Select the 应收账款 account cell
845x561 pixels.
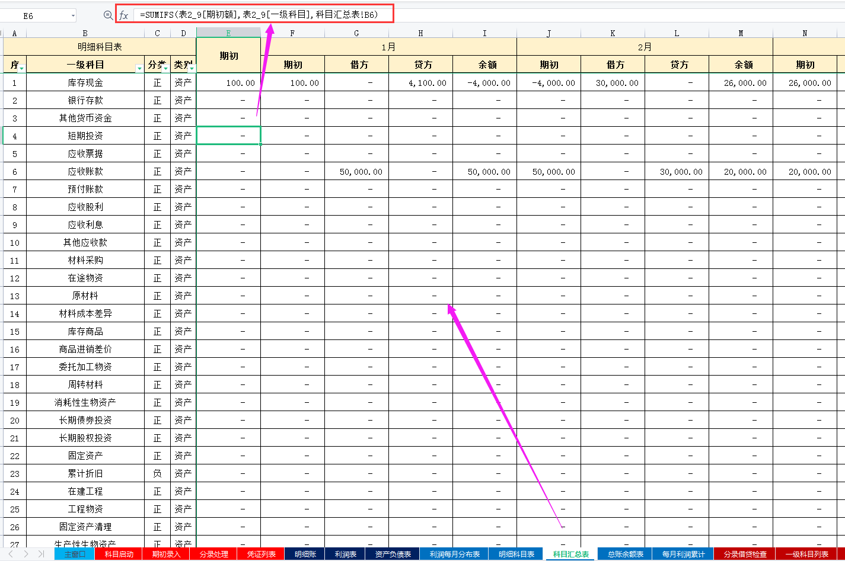pos(85,171)
